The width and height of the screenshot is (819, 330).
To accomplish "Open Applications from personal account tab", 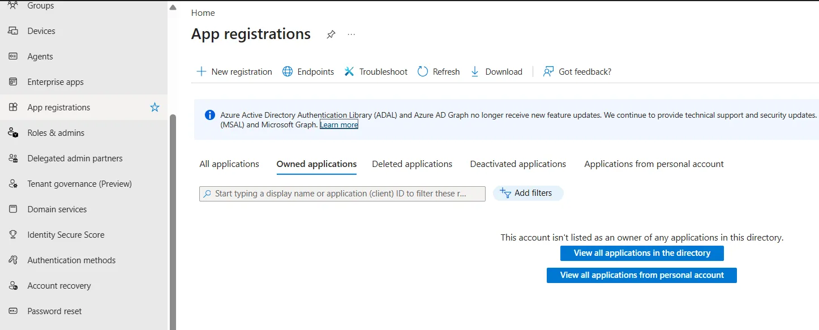I will pyautogui.click(x=654, y=164).
